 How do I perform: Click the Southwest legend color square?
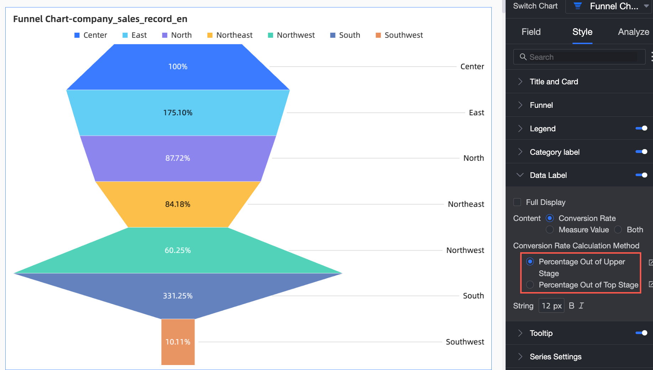point(378,35)
